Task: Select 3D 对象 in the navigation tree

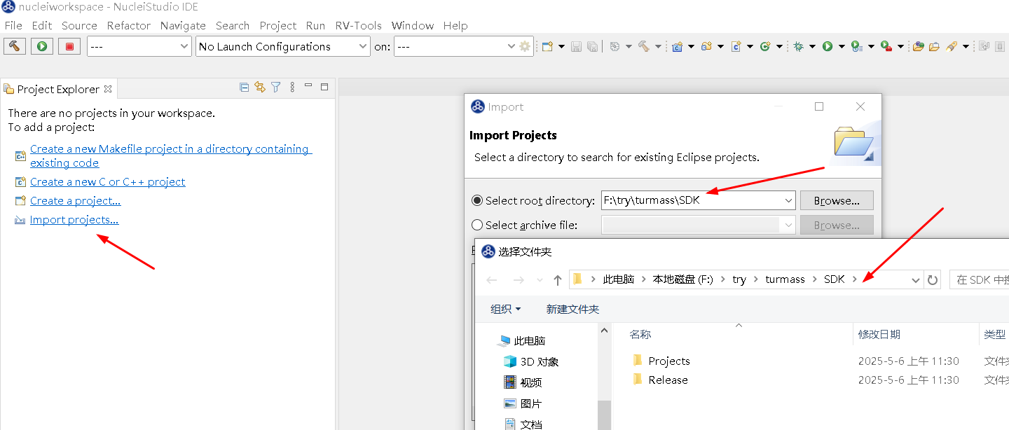Action: tap(540, 361)
